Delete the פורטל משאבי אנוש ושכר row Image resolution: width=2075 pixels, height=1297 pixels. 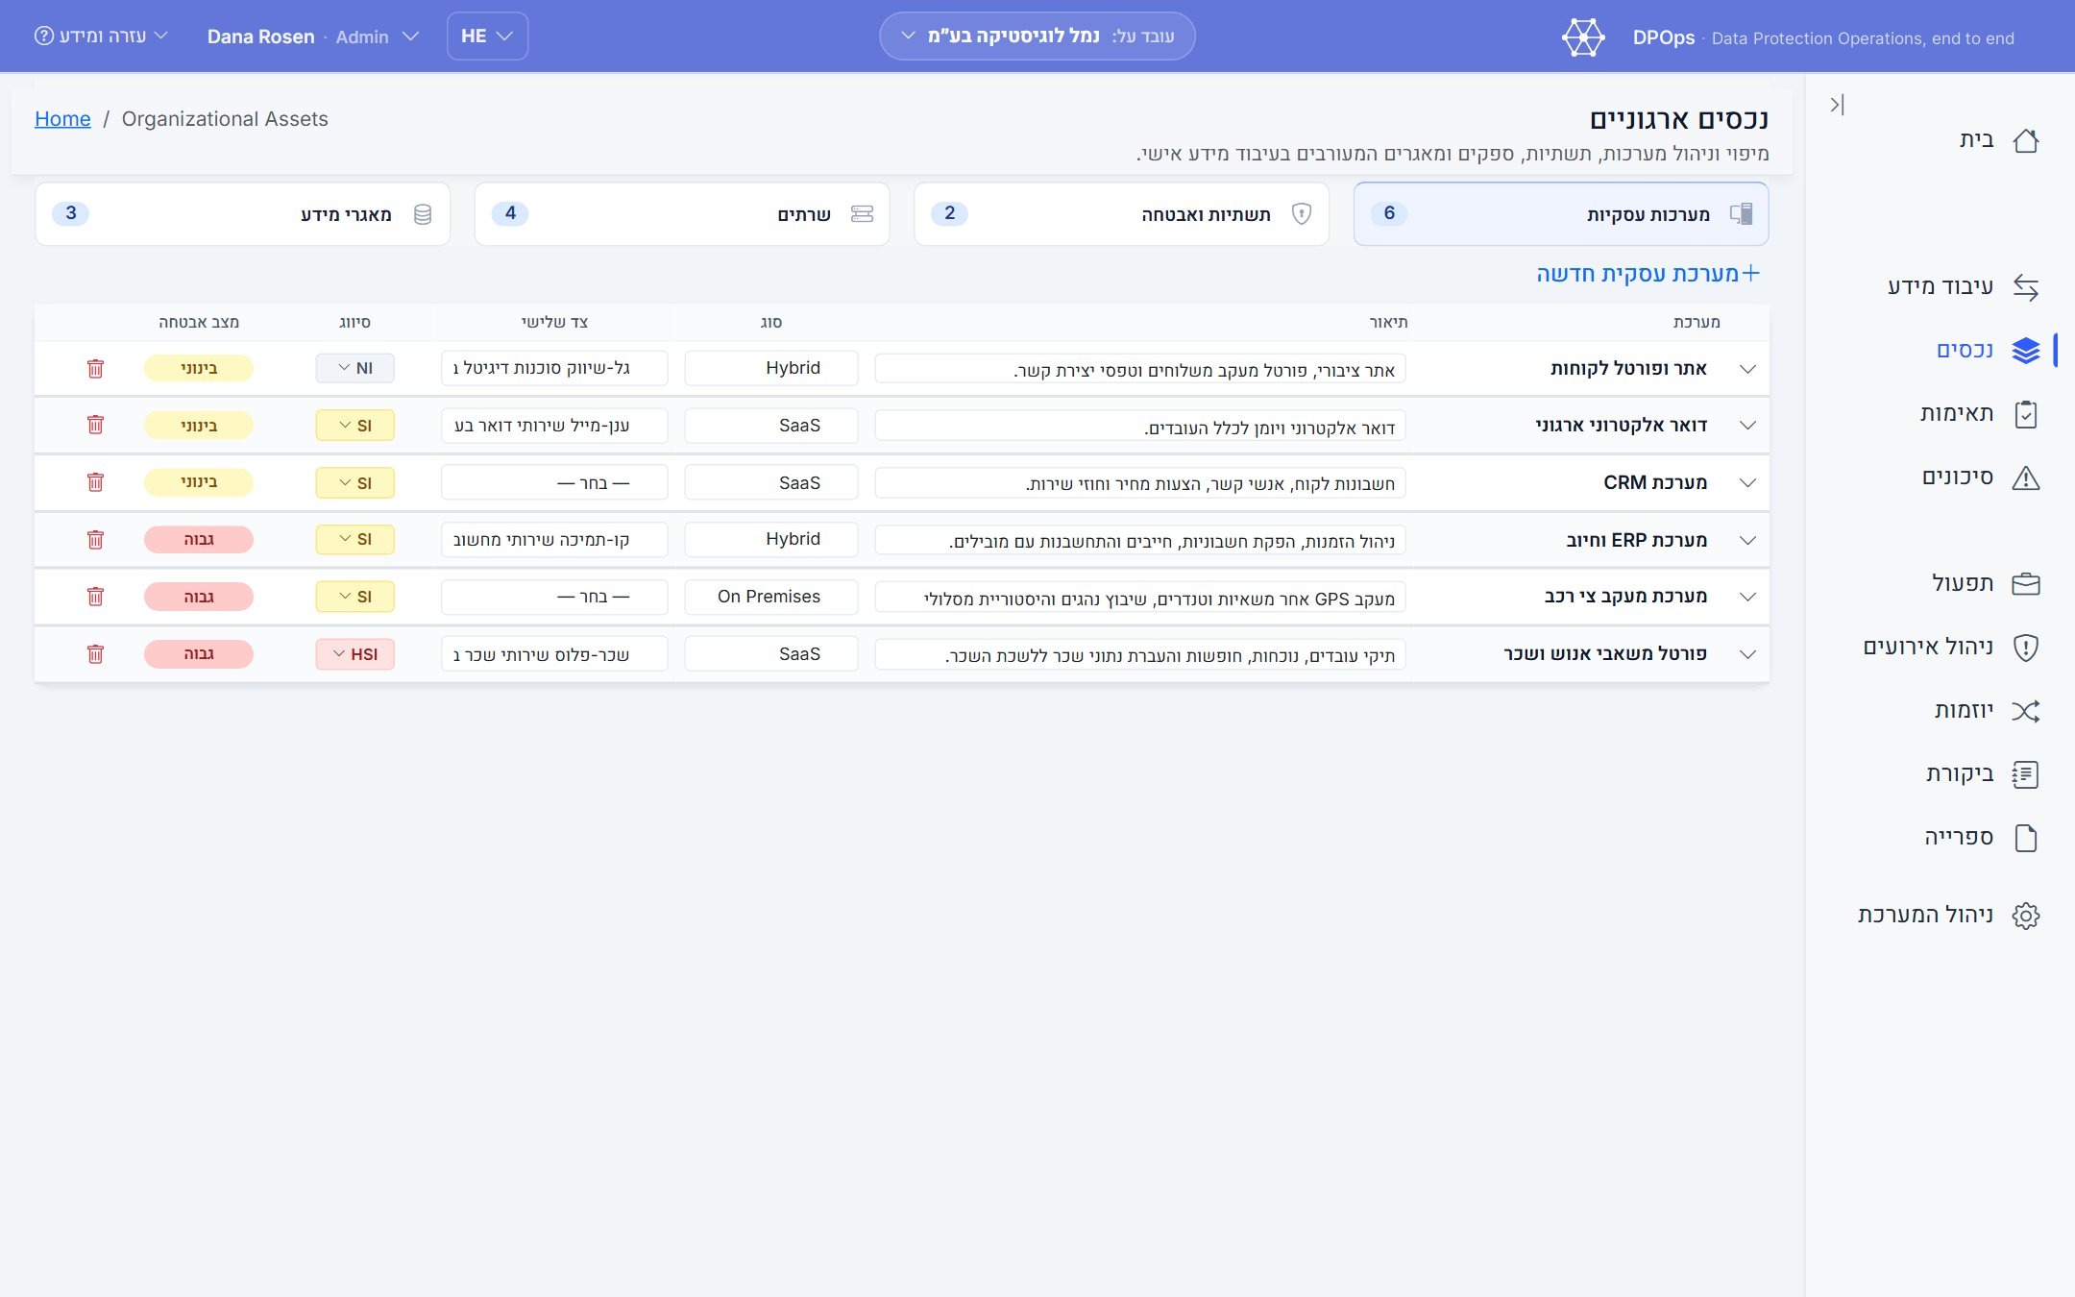(95, 653)
